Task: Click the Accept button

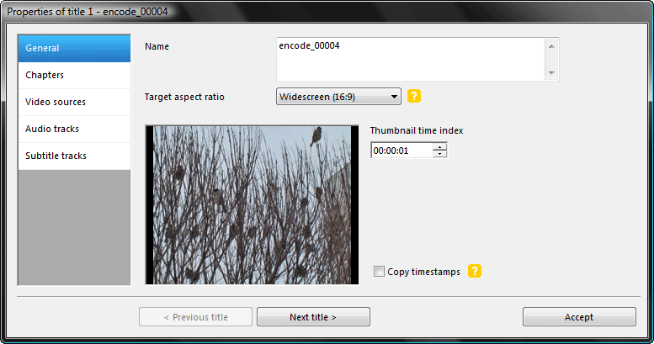Action: tap(579, 317)
